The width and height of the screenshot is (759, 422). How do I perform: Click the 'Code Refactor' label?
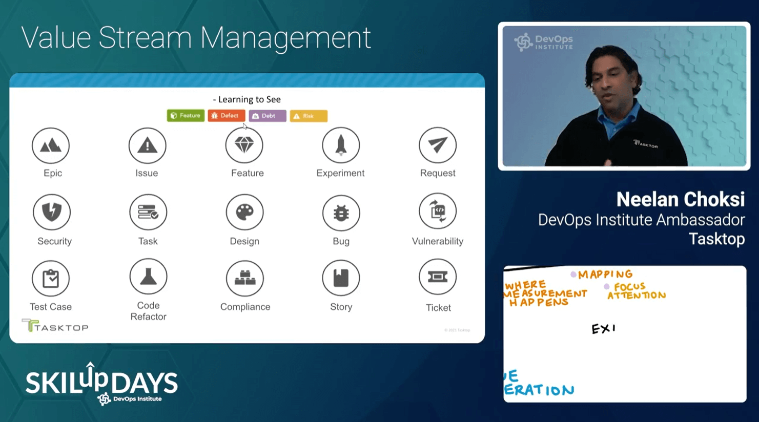pyautogui.click(x=148, y=311)
